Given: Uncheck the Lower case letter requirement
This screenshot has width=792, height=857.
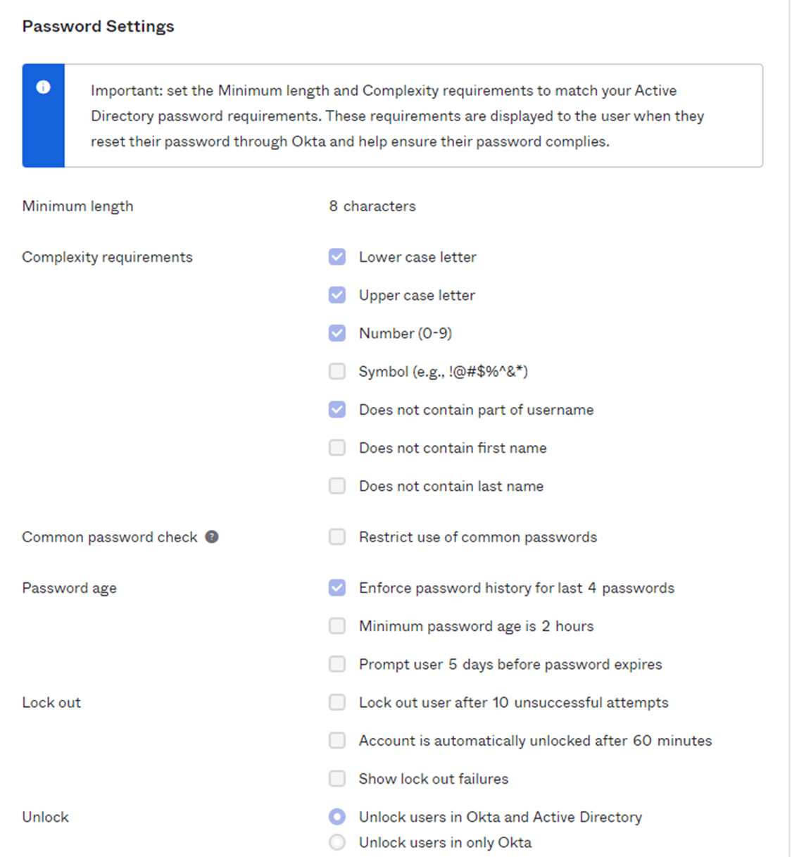Looking at the screenshot, I should tap(337, 257).
